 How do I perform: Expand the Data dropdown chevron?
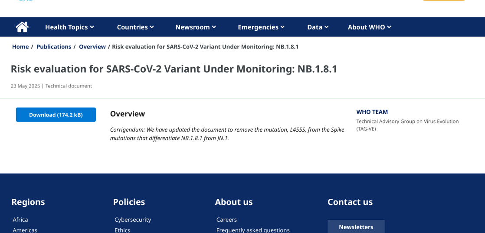326,27
